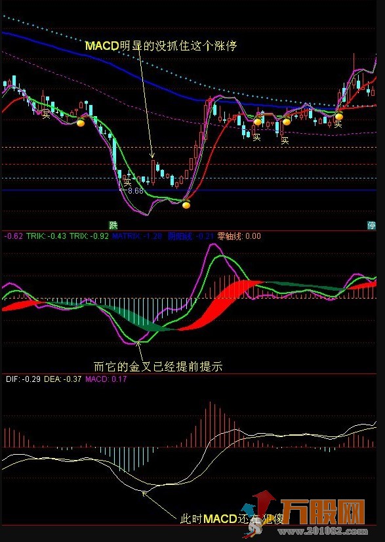The height and width of the screenshot is (542, 385).
Task: Click the cyan 停 marker icon
Action: tap(371, 225)
